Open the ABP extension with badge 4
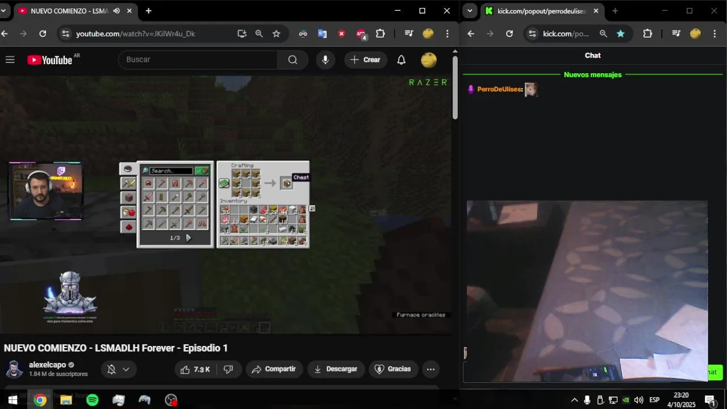This screenshot has height=409, width=727. [x=361, y=34]
